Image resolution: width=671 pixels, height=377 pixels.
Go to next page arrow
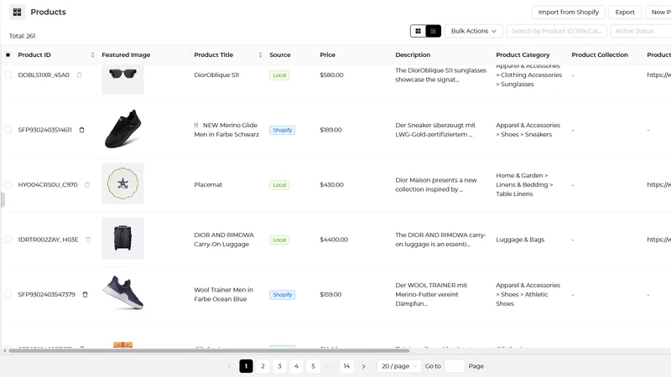pyautogui.click(x=363, y=366)
